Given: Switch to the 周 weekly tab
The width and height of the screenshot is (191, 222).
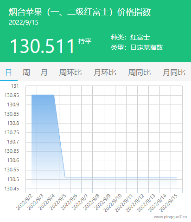Looking at the screenshot, I should point(26,72).
